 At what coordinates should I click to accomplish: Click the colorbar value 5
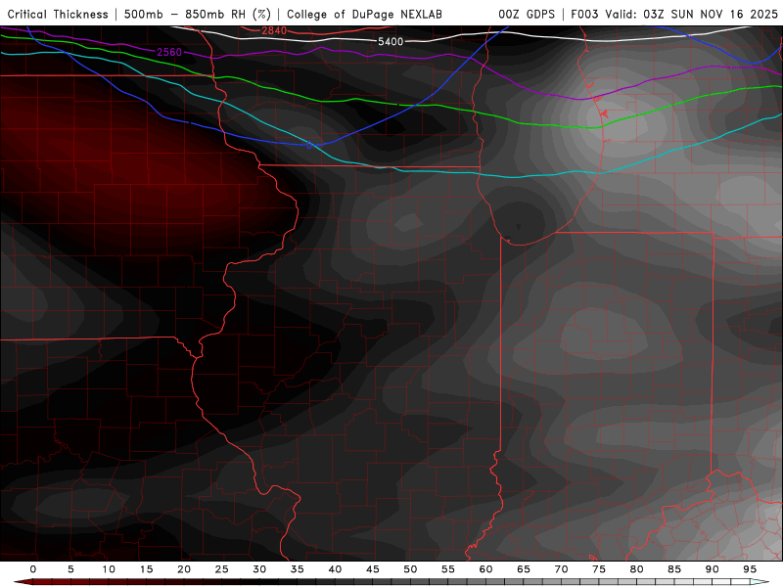point(70,569)
